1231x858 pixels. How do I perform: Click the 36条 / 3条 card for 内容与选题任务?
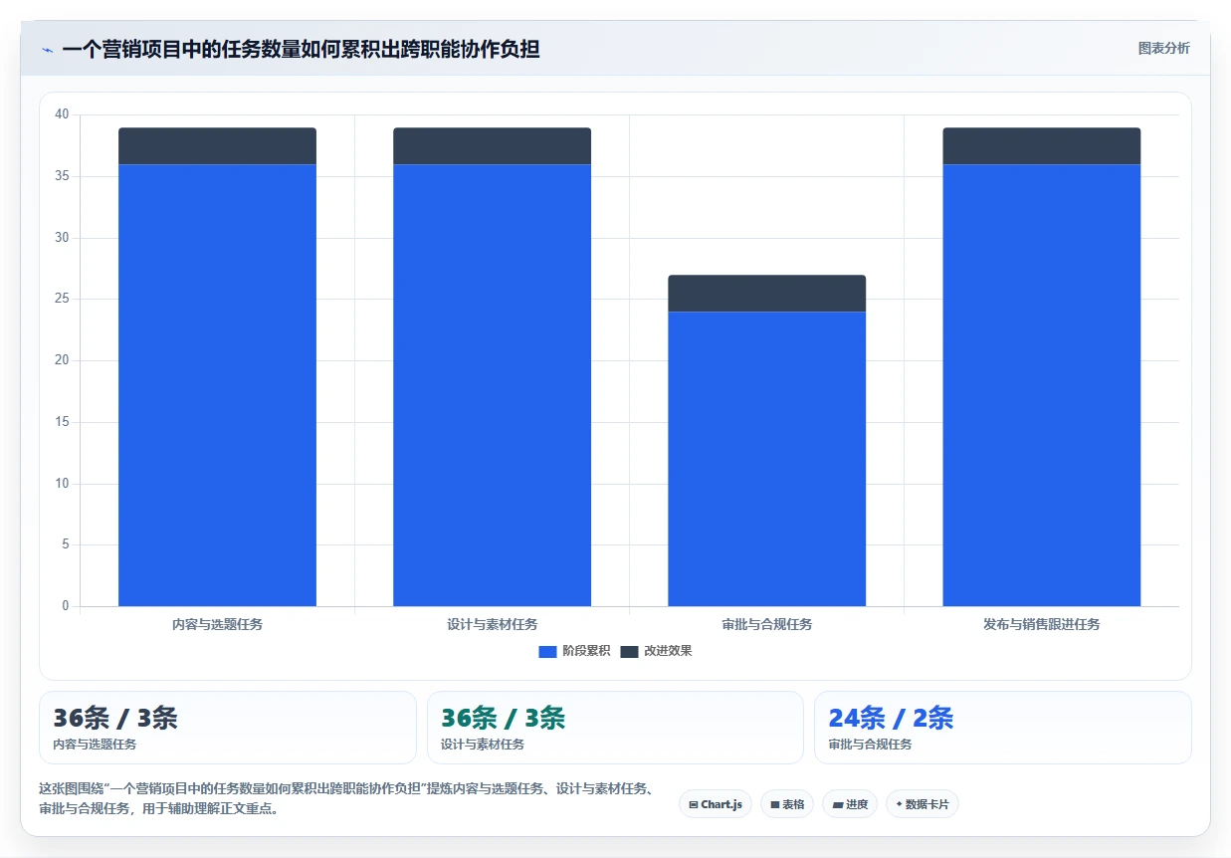click(x=227, y=728)
